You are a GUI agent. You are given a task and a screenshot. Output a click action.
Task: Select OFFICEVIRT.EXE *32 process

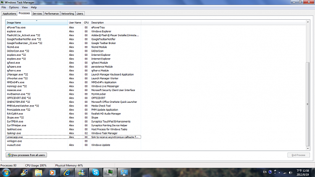[x=73, y=98]
